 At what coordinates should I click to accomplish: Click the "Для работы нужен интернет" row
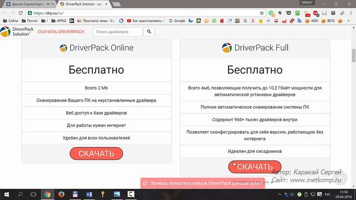pos(96,126)
